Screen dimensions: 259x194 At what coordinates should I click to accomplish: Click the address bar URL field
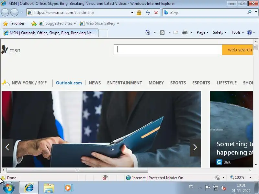click(79, 13)
